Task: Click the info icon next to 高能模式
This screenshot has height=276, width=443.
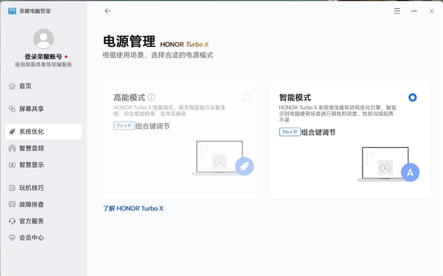Action: (151, 98)
